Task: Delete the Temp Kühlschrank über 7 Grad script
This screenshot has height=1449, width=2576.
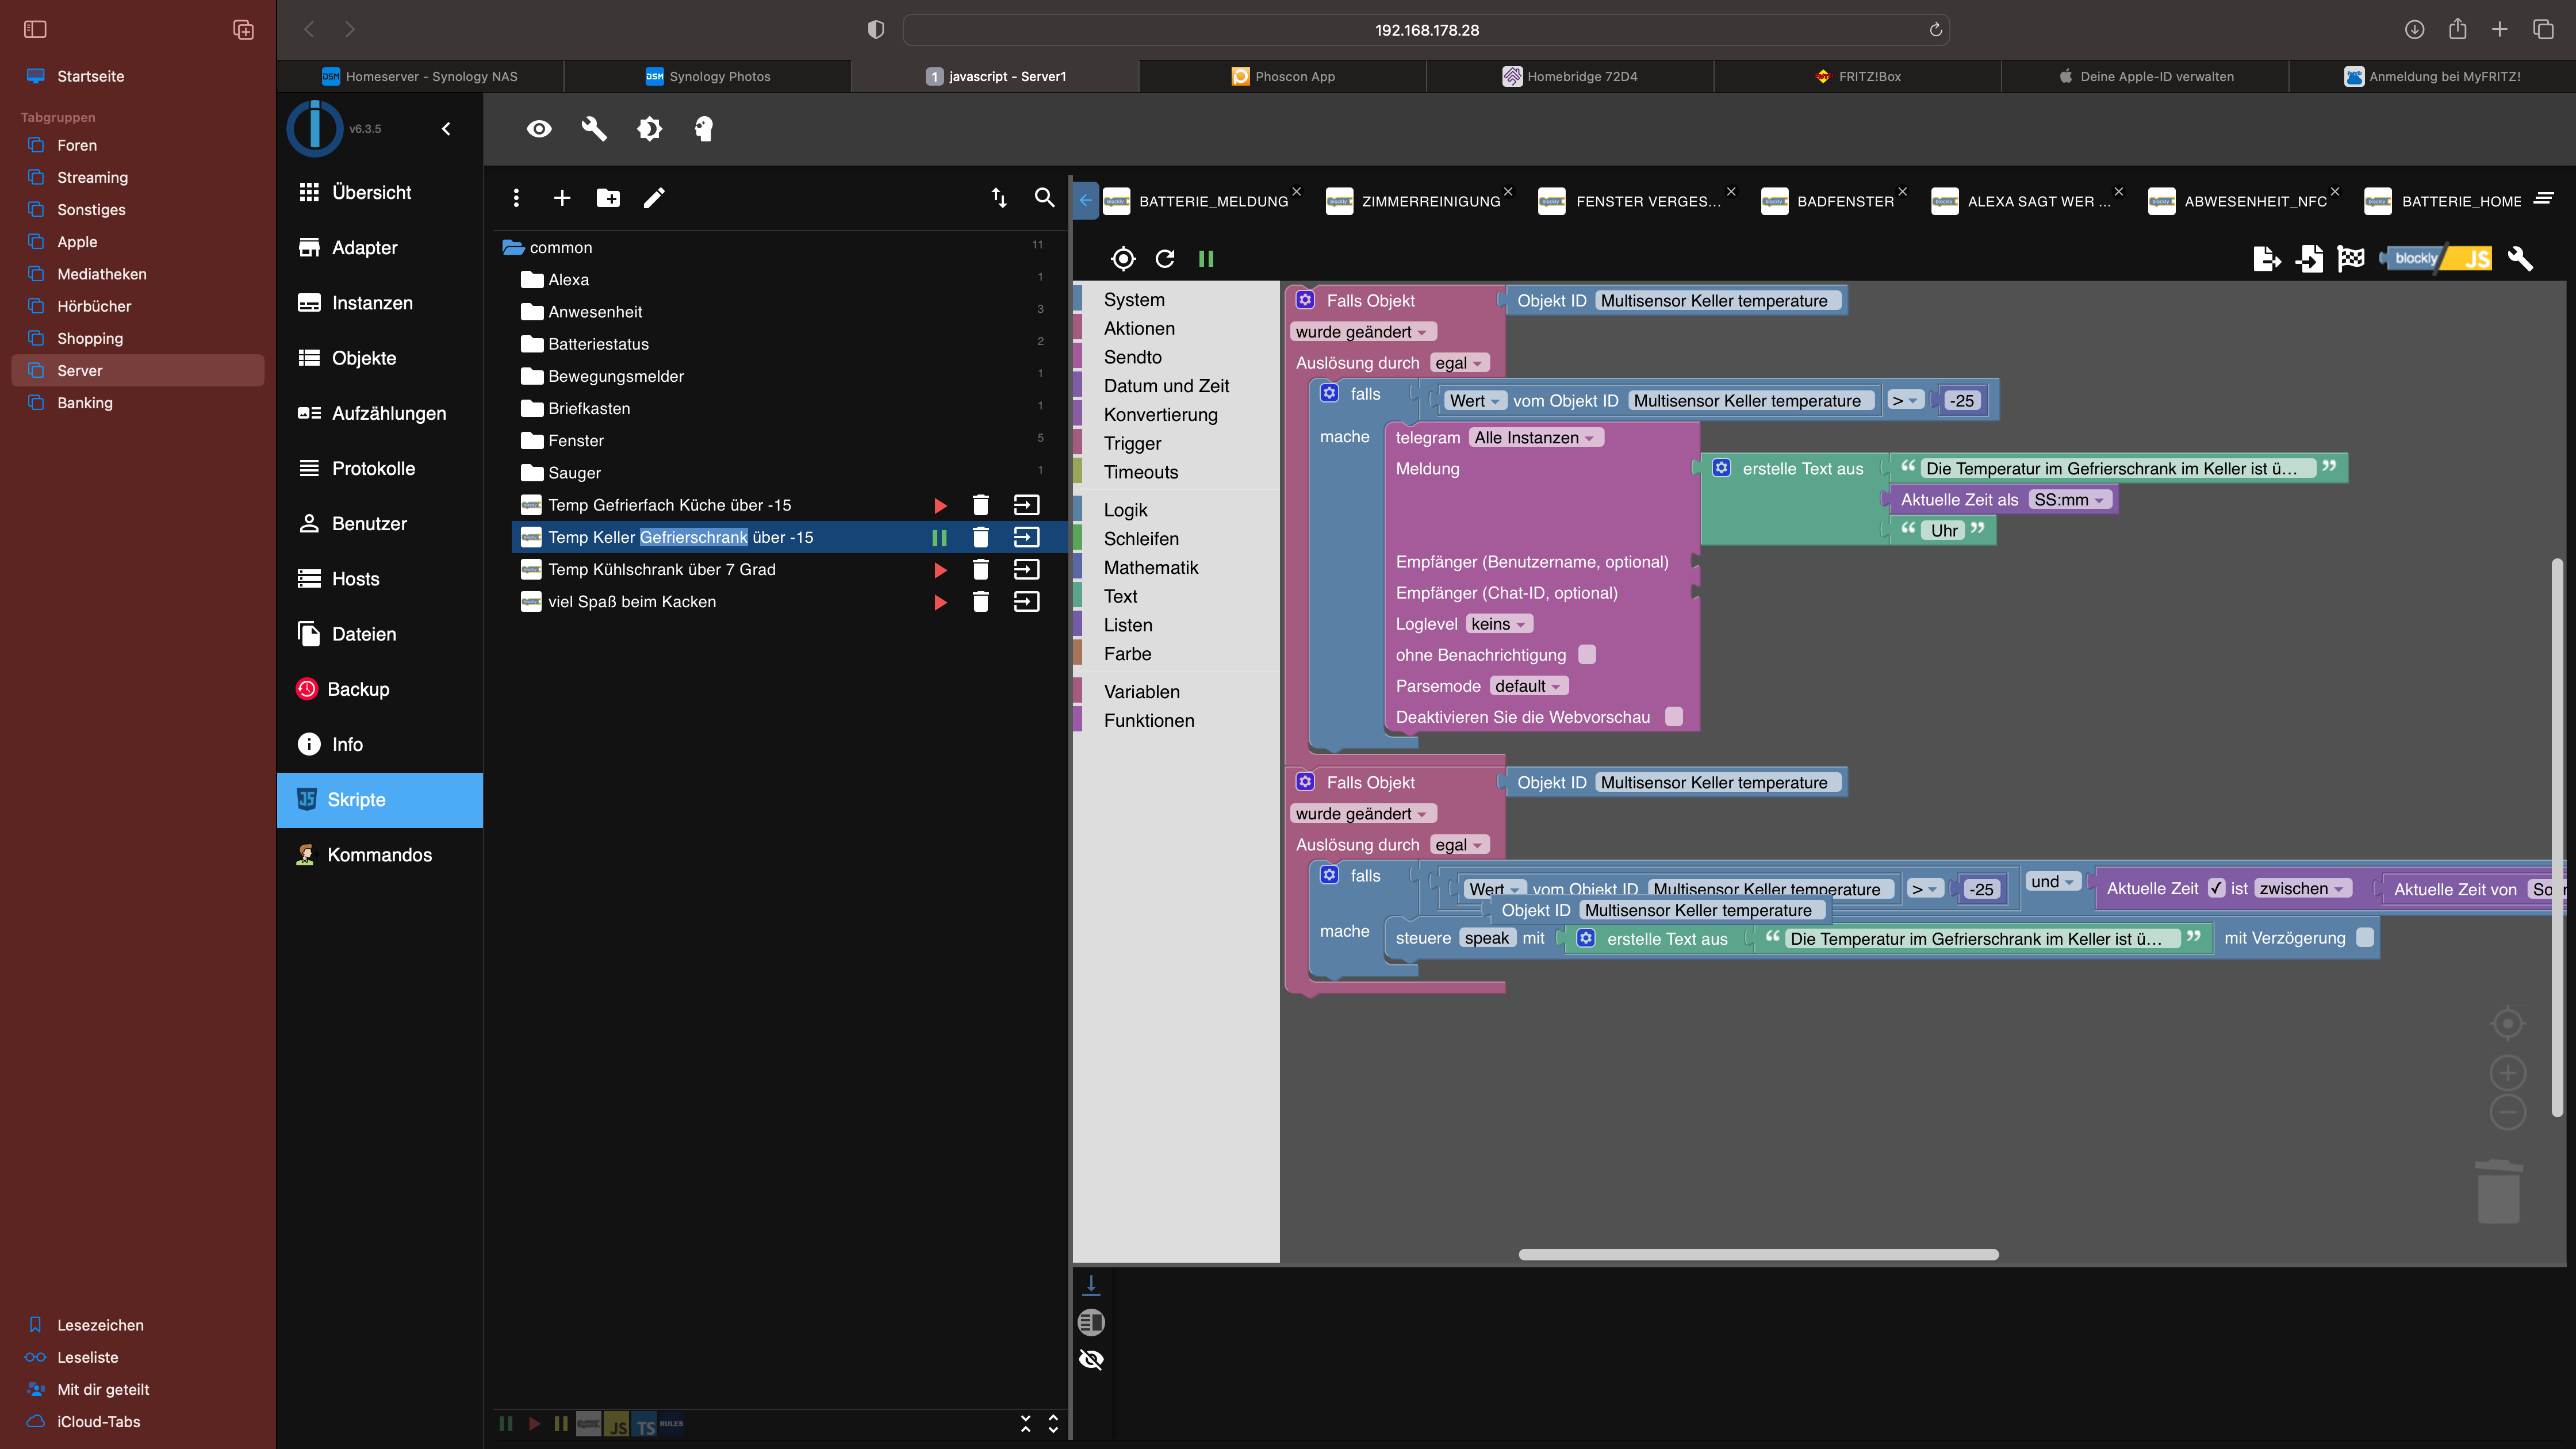Action: coord(980,570)
